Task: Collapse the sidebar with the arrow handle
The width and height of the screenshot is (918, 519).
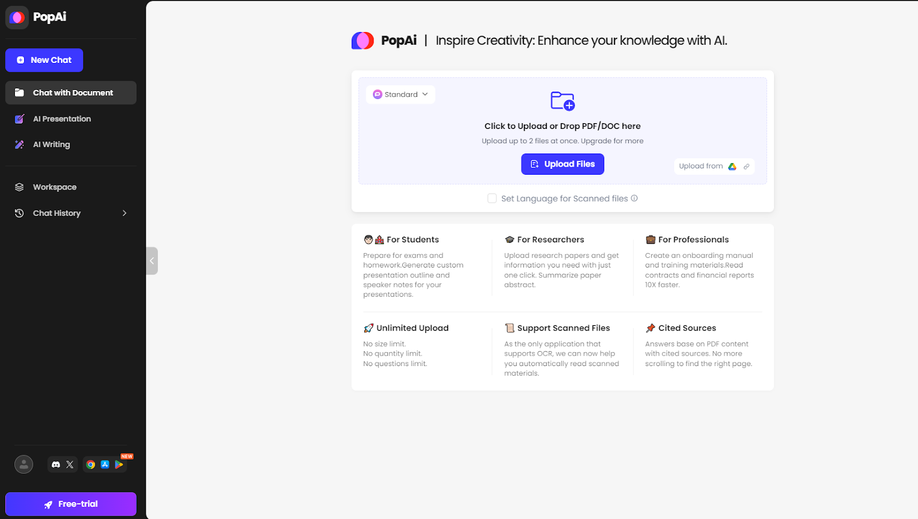Action: (152, 261)
